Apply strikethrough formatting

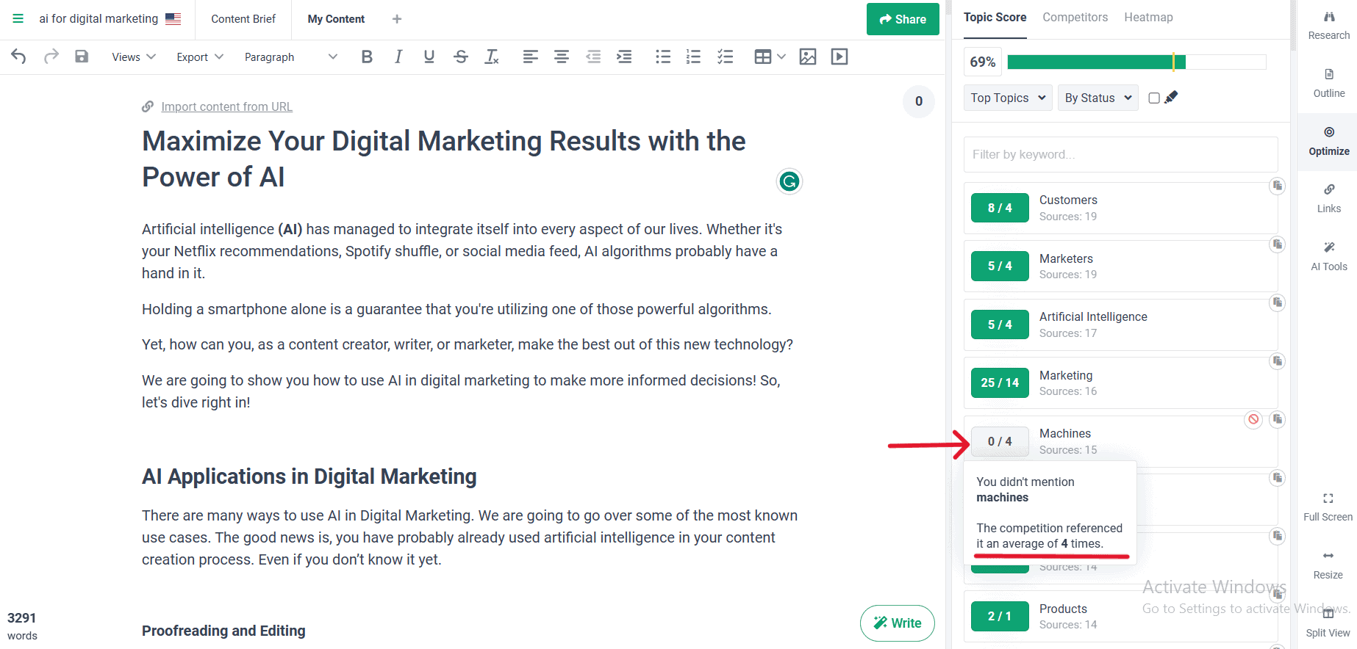[x=461, y=57]
